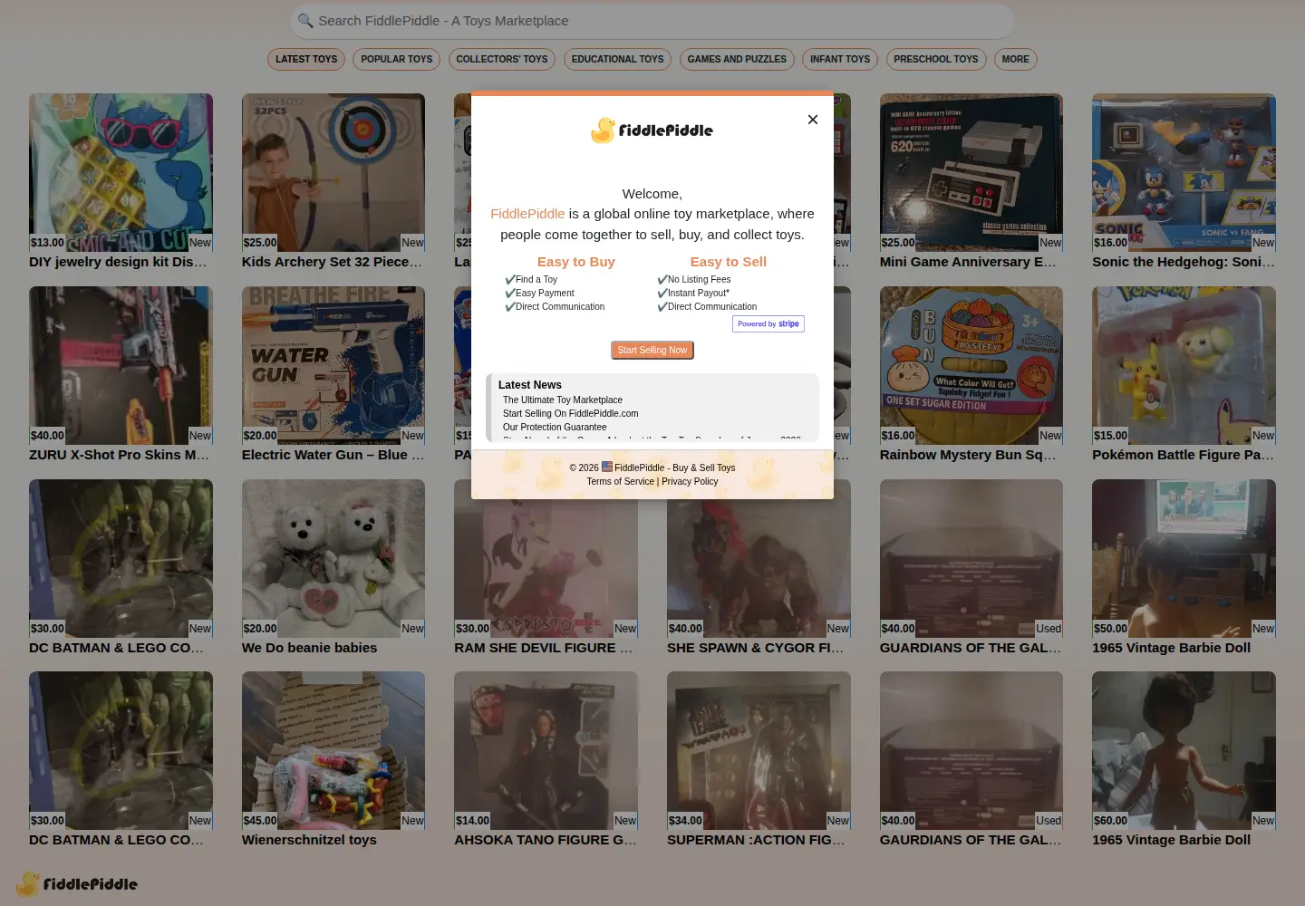Click the Start Selling Now button
Screen dimensions: 1305x906
click(652, 350)
